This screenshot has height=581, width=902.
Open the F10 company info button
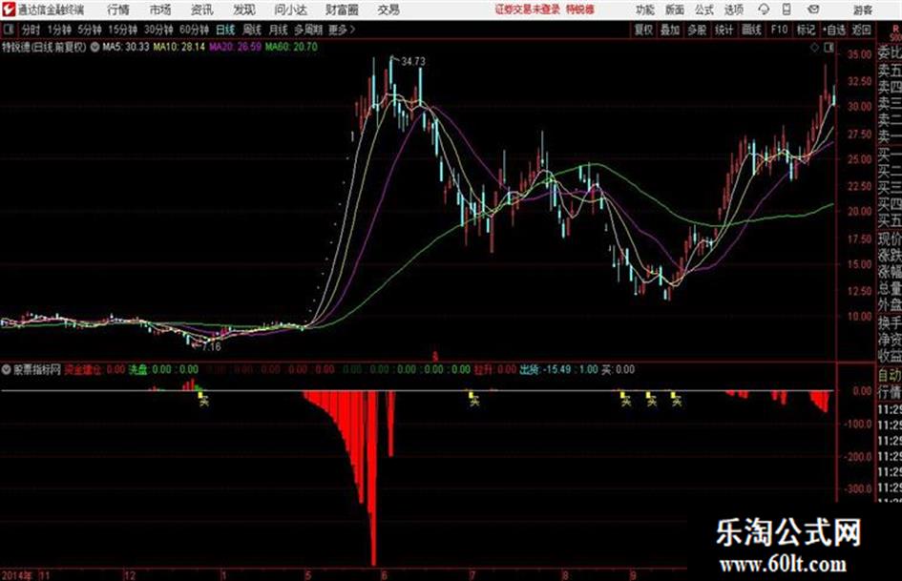[x=779, y=30]
